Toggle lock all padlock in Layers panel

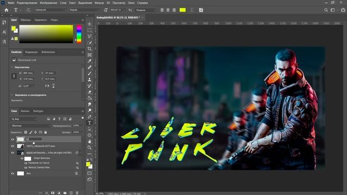[x=46, y=132]
